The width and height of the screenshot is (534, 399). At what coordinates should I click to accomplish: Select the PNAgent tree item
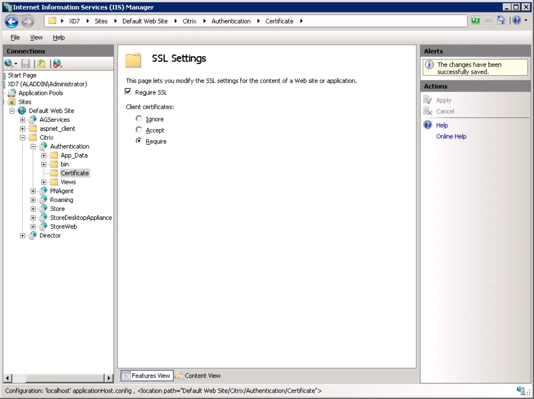tap(61, 191)
